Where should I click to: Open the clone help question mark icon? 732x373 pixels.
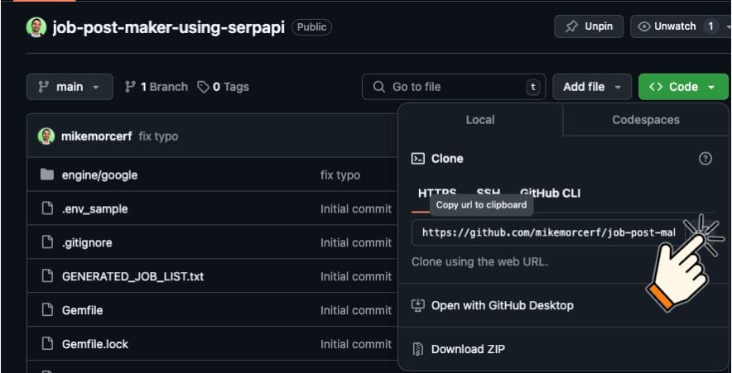tap(705, 159)
